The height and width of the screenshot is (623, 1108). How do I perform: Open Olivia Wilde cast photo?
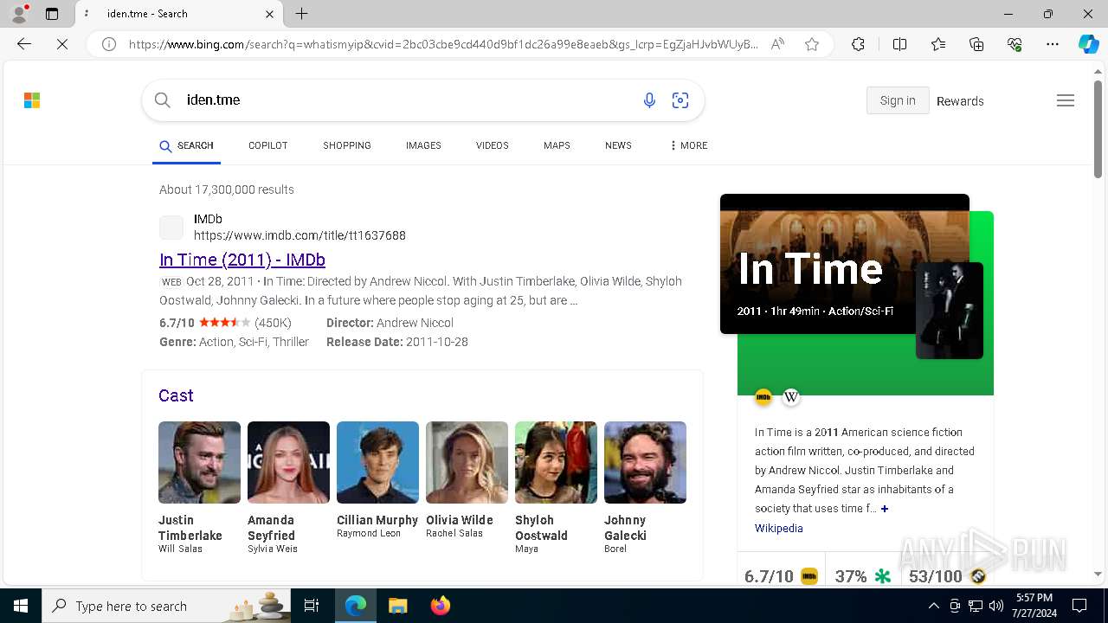coord(467,462)
